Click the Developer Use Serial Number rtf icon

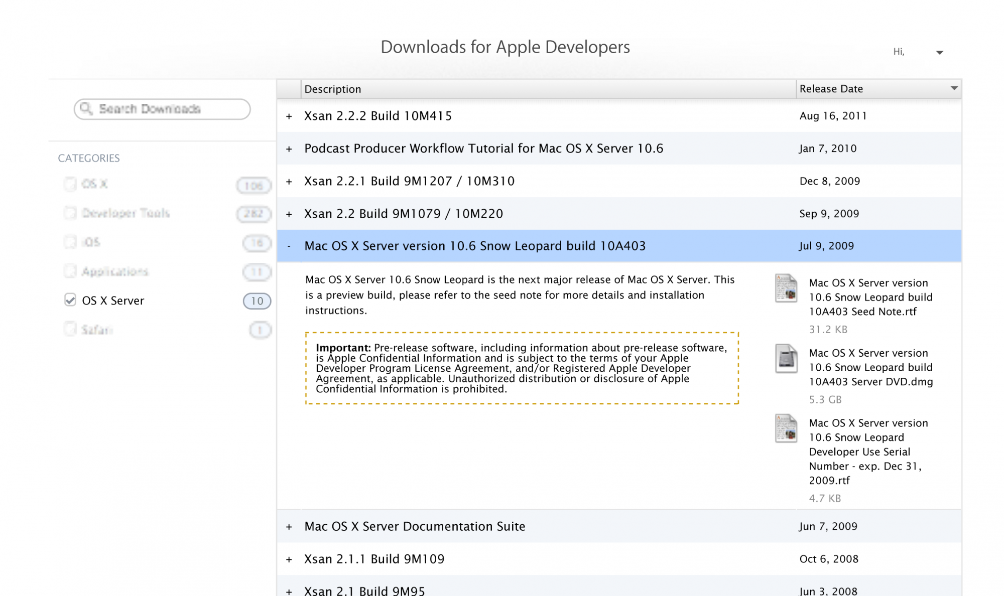click(786, 428)
